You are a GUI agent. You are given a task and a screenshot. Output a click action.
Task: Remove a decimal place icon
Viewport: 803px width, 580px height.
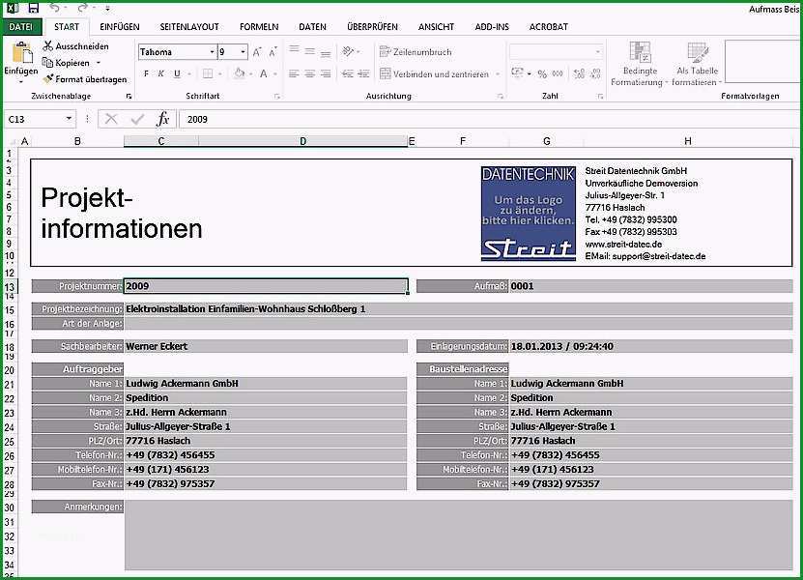pyautogui.click(x=595, y=73)
